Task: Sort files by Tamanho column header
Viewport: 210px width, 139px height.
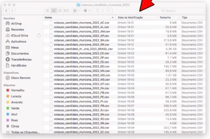Action: point(165,18)
